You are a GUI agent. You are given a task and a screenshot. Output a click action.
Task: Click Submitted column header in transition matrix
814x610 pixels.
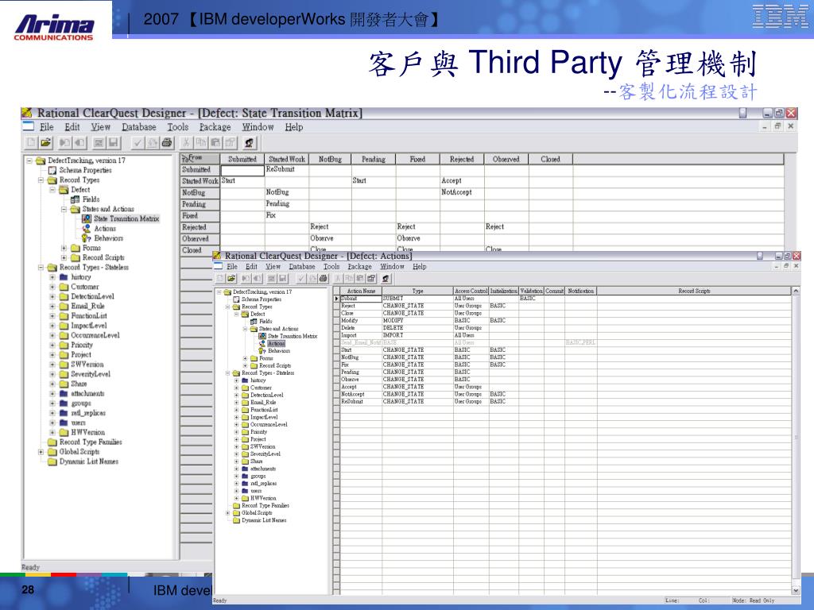242,159
